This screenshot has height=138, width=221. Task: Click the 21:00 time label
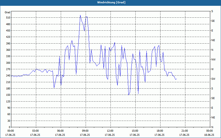[185, 131]
